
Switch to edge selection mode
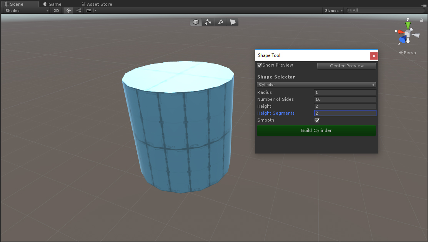[x=220, y=22]
